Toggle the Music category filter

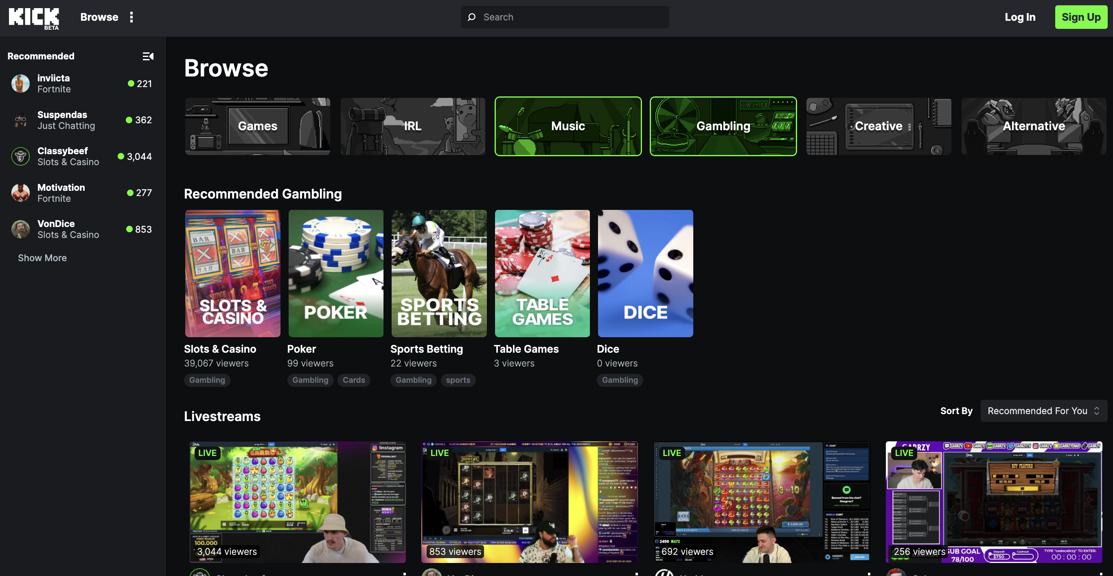(x=568, y=126)
